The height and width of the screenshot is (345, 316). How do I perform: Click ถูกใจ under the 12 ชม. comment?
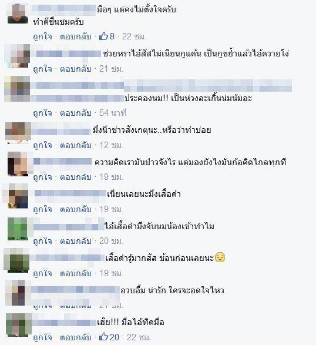click(x=42, y=145)
